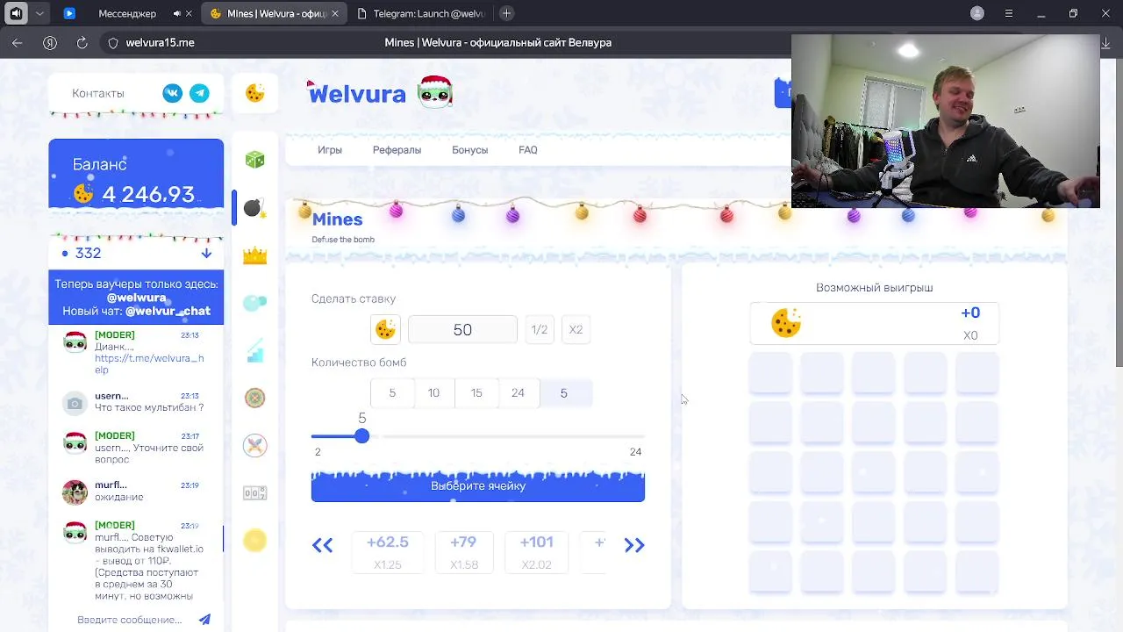
Task: Click the cookie currency icon beside bet
Action: (385, 329)
